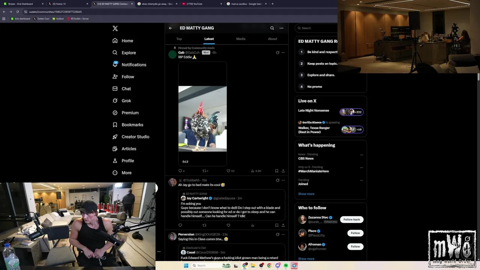
Task: Bookmark Trubbehh's post
Action: click(x=277, y=225)
